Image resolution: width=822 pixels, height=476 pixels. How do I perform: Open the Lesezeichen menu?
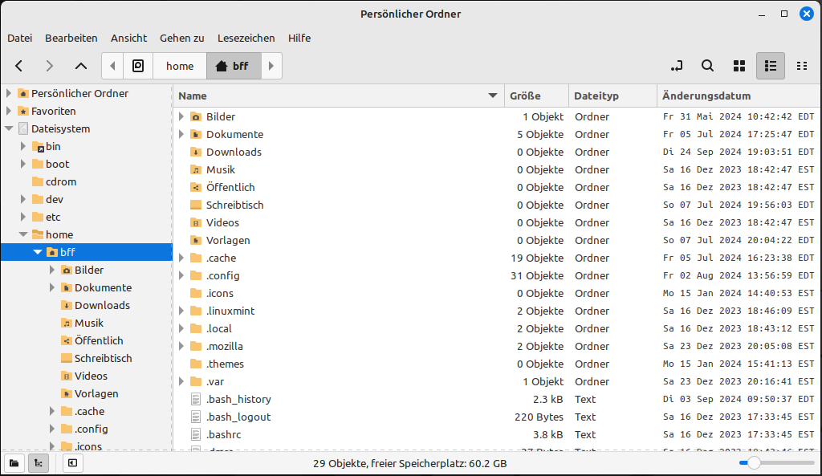246,38
